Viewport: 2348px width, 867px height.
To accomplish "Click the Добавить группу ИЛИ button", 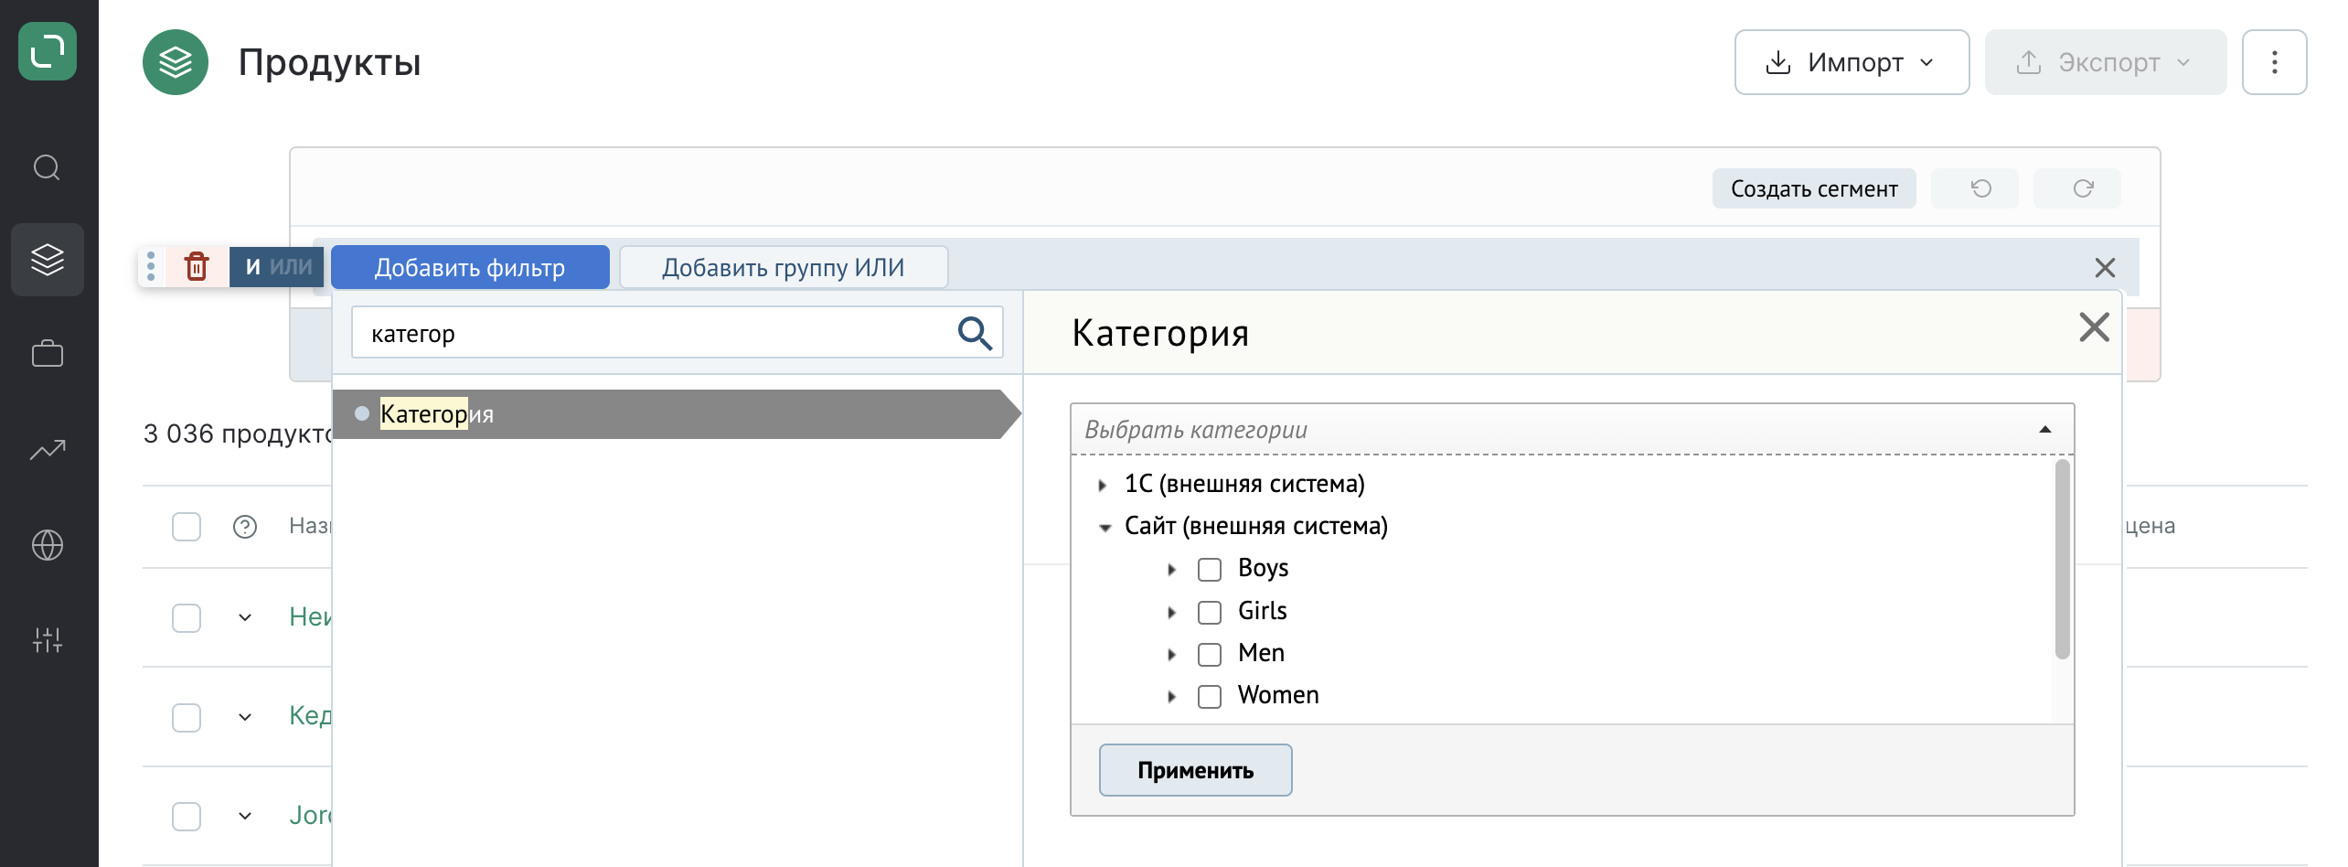I will (784, 267).
